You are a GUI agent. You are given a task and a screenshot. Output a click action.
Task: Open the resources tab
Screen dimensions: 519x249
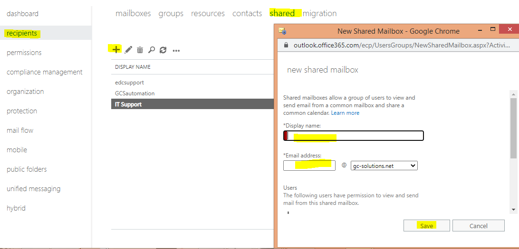click(208, 14)
